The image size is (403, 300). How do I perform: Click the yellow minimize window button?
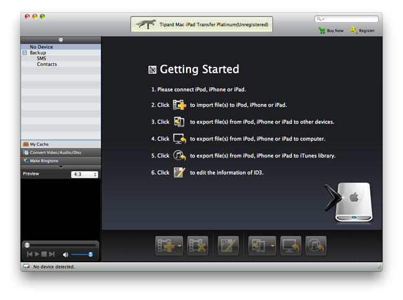[x=35, y=17]
